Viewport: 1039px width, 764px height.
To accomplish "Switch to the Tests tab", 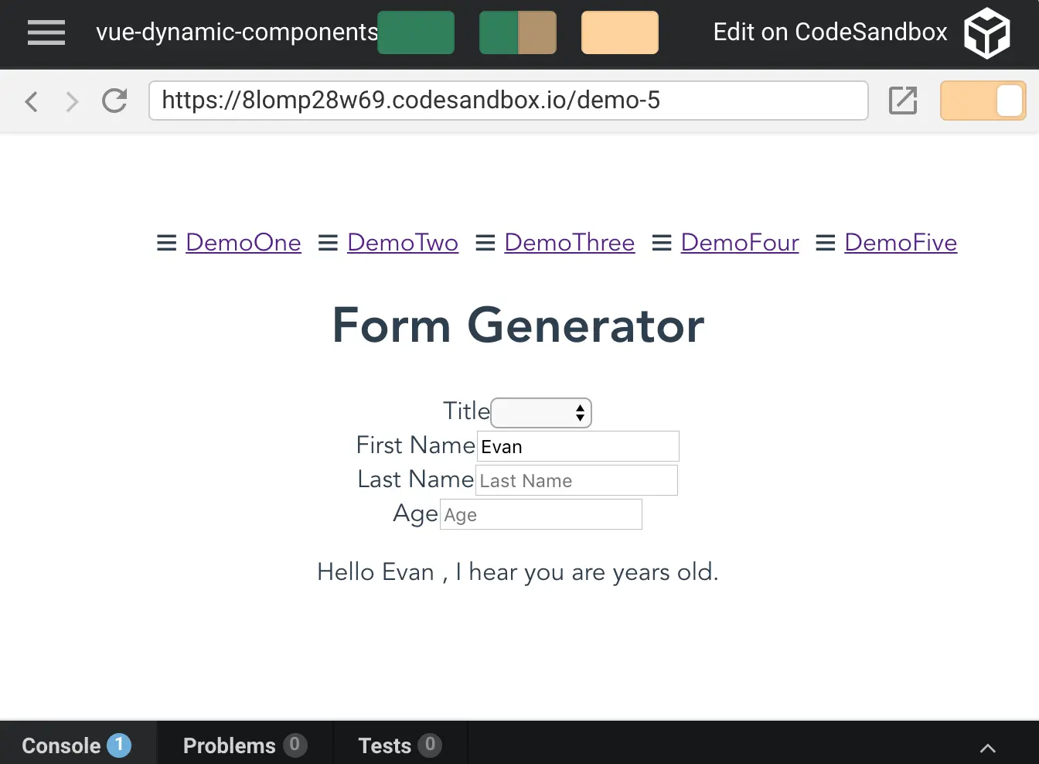I will click(x=400, y=745).
